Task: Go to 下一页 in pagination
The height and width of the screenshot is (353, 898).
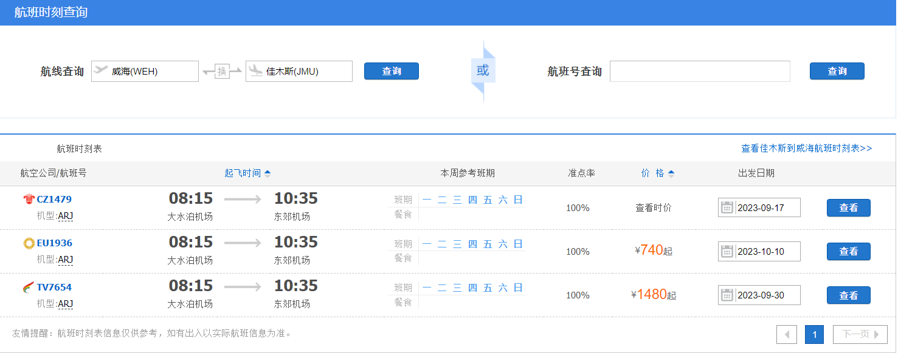Action: click(x=860, y=334)
